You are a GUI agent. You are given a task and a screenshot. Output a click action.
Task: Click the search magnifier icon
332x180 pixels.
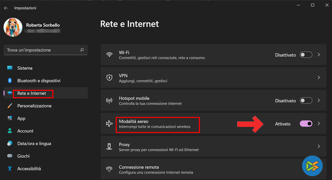(x=82, y=50)
